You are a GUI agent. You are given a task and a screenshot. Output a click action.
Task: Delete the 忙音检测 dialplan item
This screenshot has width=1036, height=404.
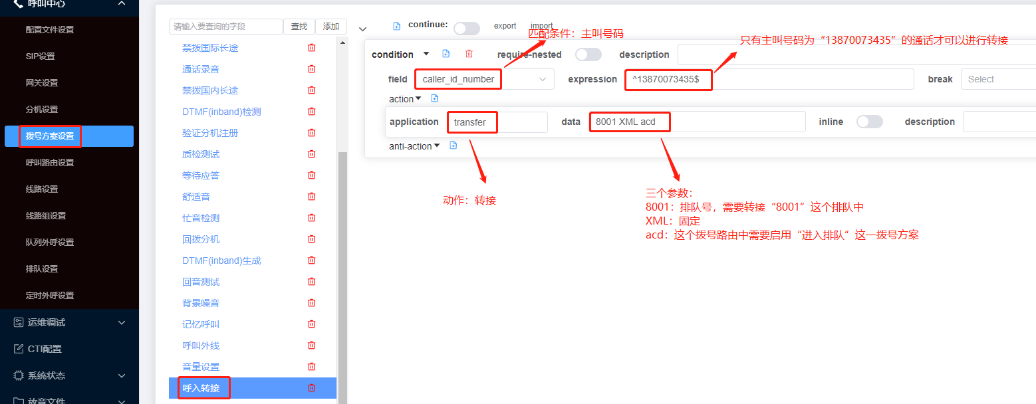pyautogui.click(x=311, y=218)
